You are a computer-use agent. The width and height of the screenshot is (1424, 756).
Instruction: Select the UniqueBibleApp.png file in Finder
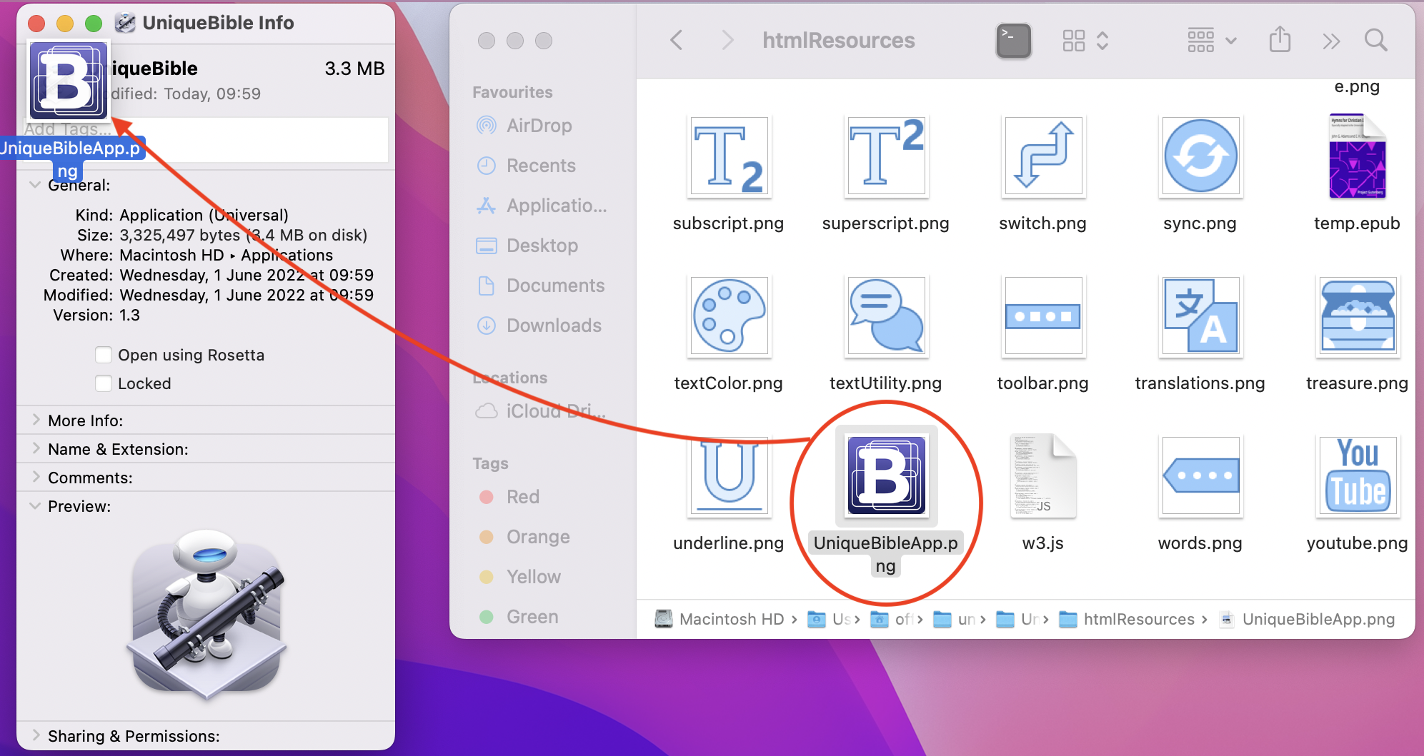pos(886,476)
